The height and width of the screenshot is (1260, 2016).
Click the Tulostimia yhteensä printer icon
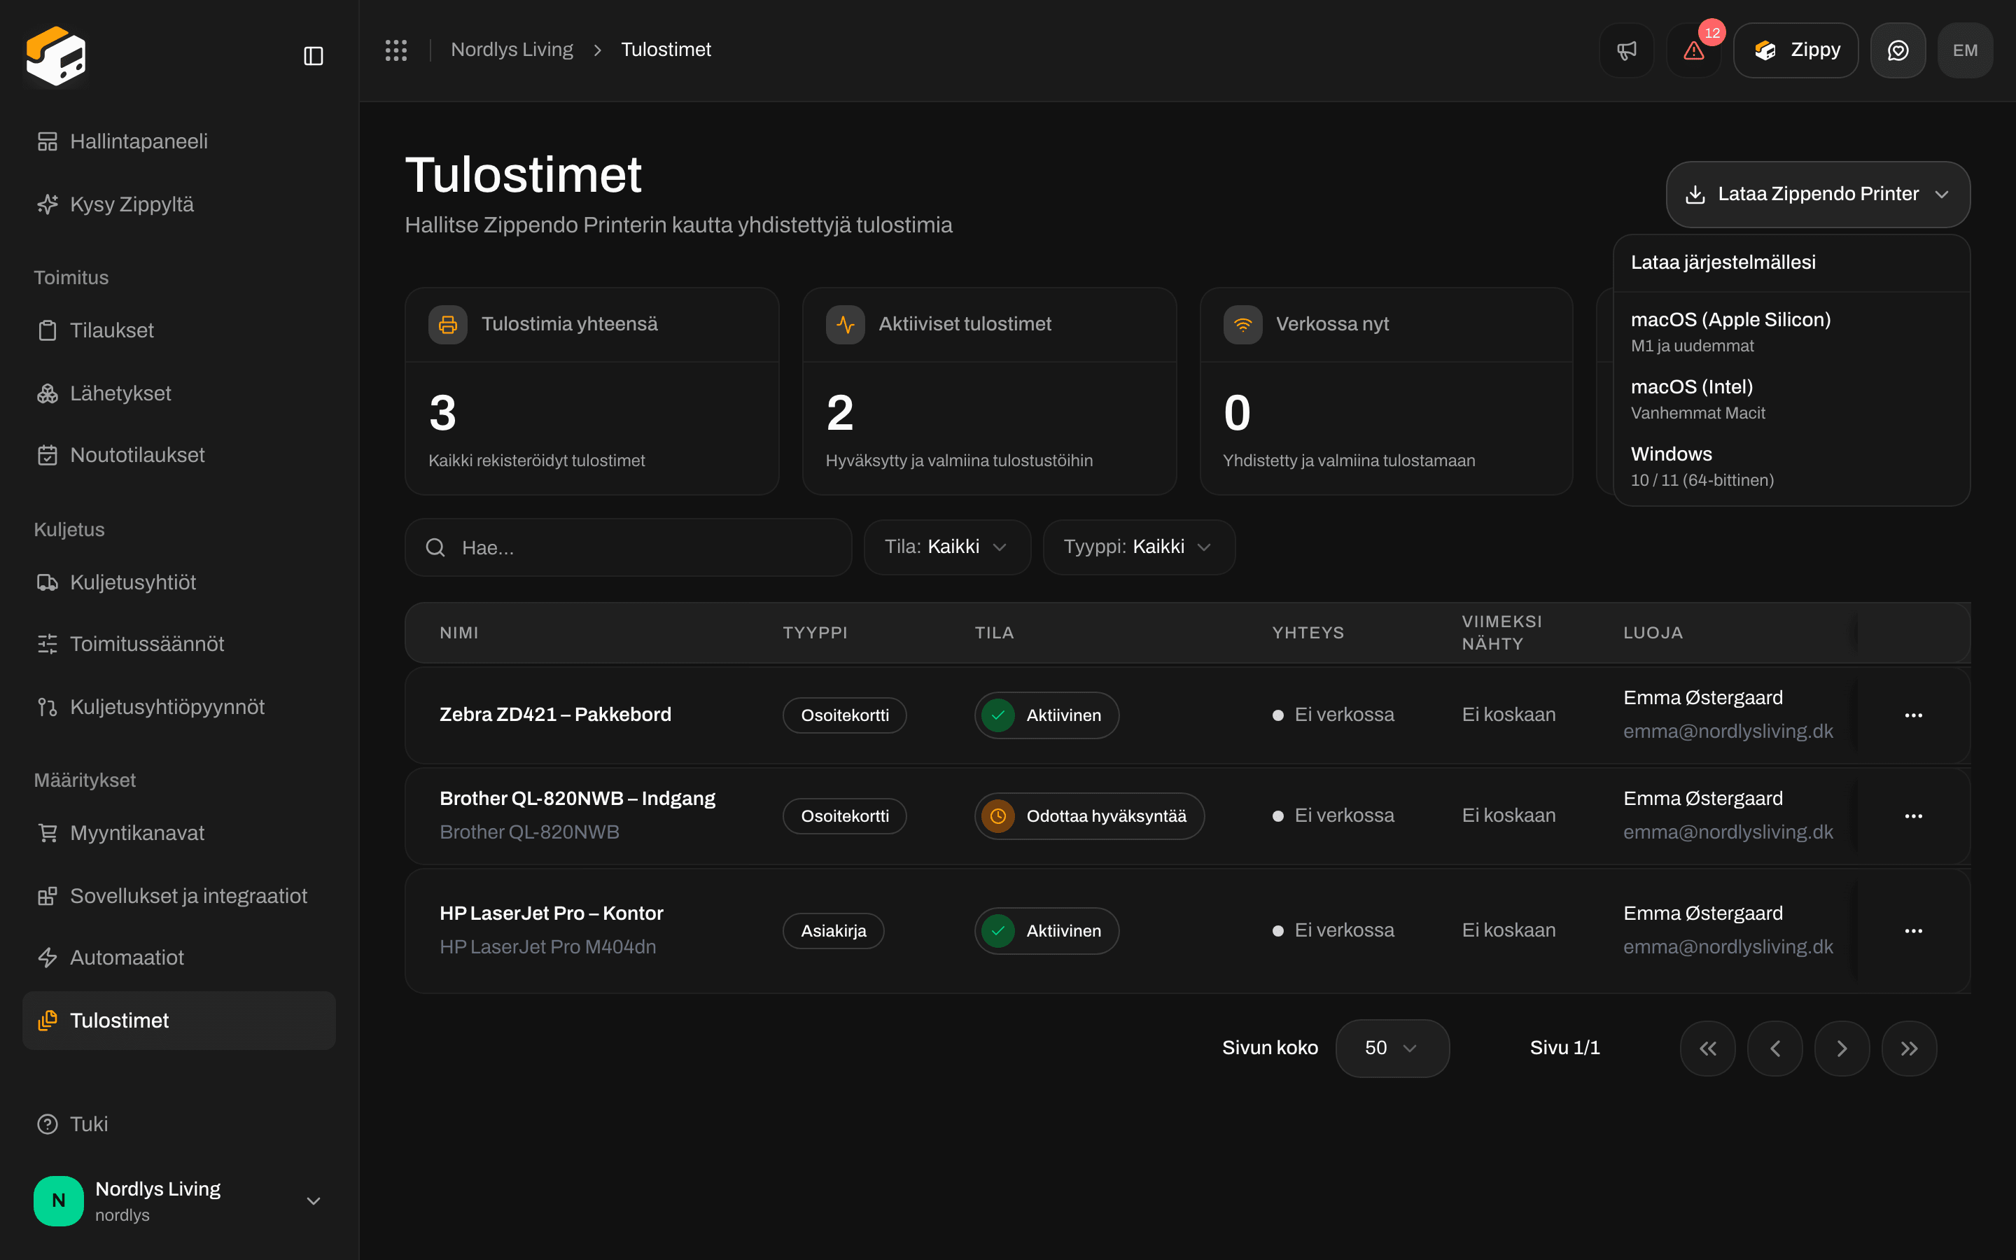tap(448, 324)
